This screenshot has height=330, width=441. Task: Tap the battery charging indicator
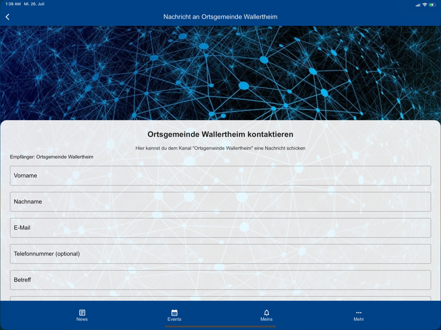pyautogui.click(x=432, y=4)
